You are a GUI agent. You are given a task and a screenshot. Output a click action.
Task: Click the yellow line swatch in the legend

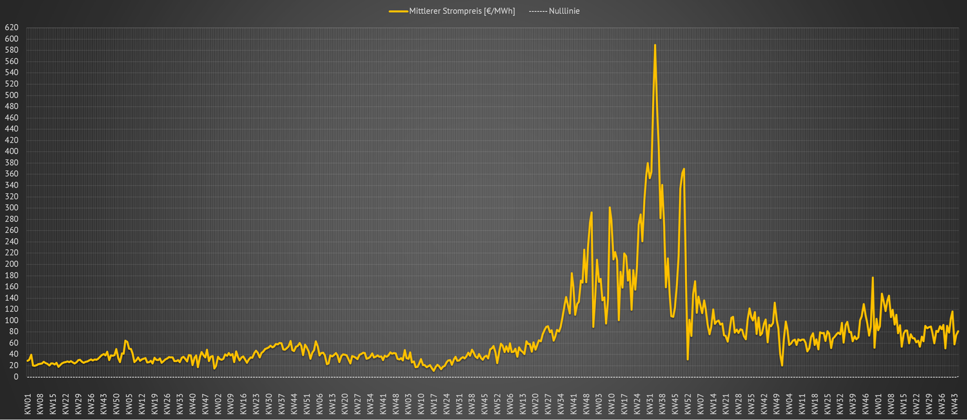398,11
